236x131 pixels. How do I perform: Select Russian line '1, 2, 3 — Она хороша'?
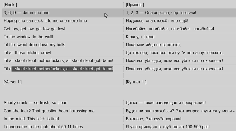pyautogui.click(x=161, y=13)
